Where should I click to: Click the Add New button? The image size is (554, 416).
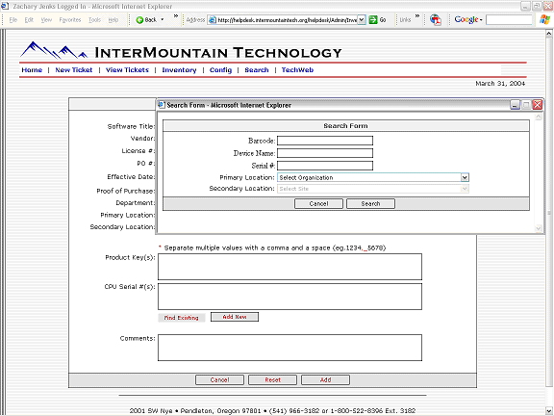[235, 317]
